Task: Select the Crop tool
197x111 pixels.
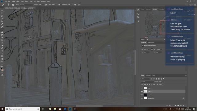Action: tap(2, 21)
